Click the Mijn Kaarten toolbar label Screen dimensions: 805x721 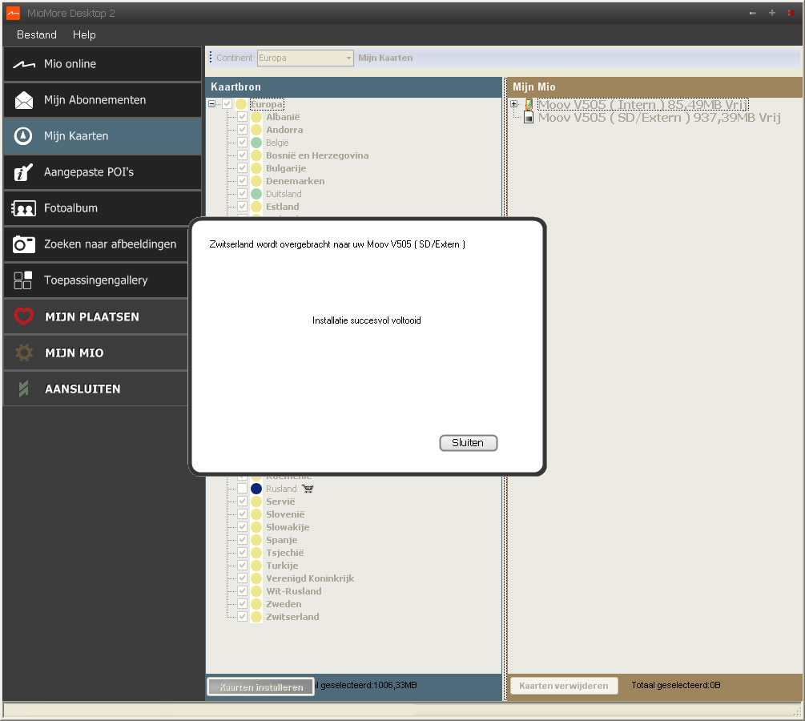pyautogui.click(x=385, y=58)
